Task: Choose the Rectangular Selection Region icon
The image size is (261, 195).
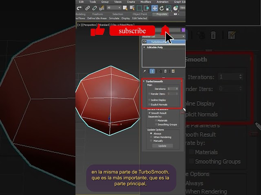Action: coord(139,8)
